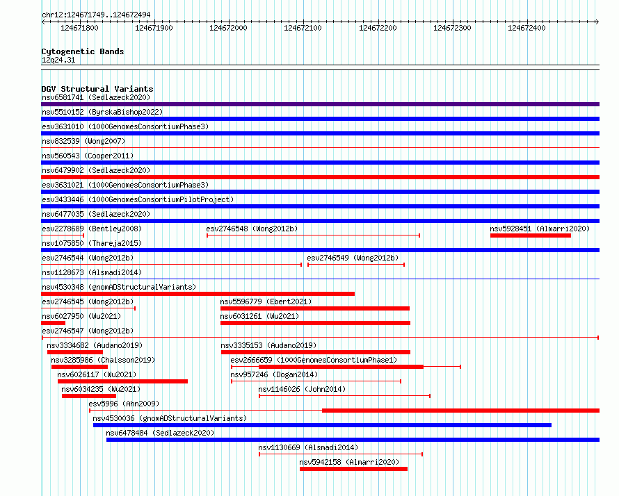Click nsv1130669 (Alsmadi2014) label

point(308,447)
